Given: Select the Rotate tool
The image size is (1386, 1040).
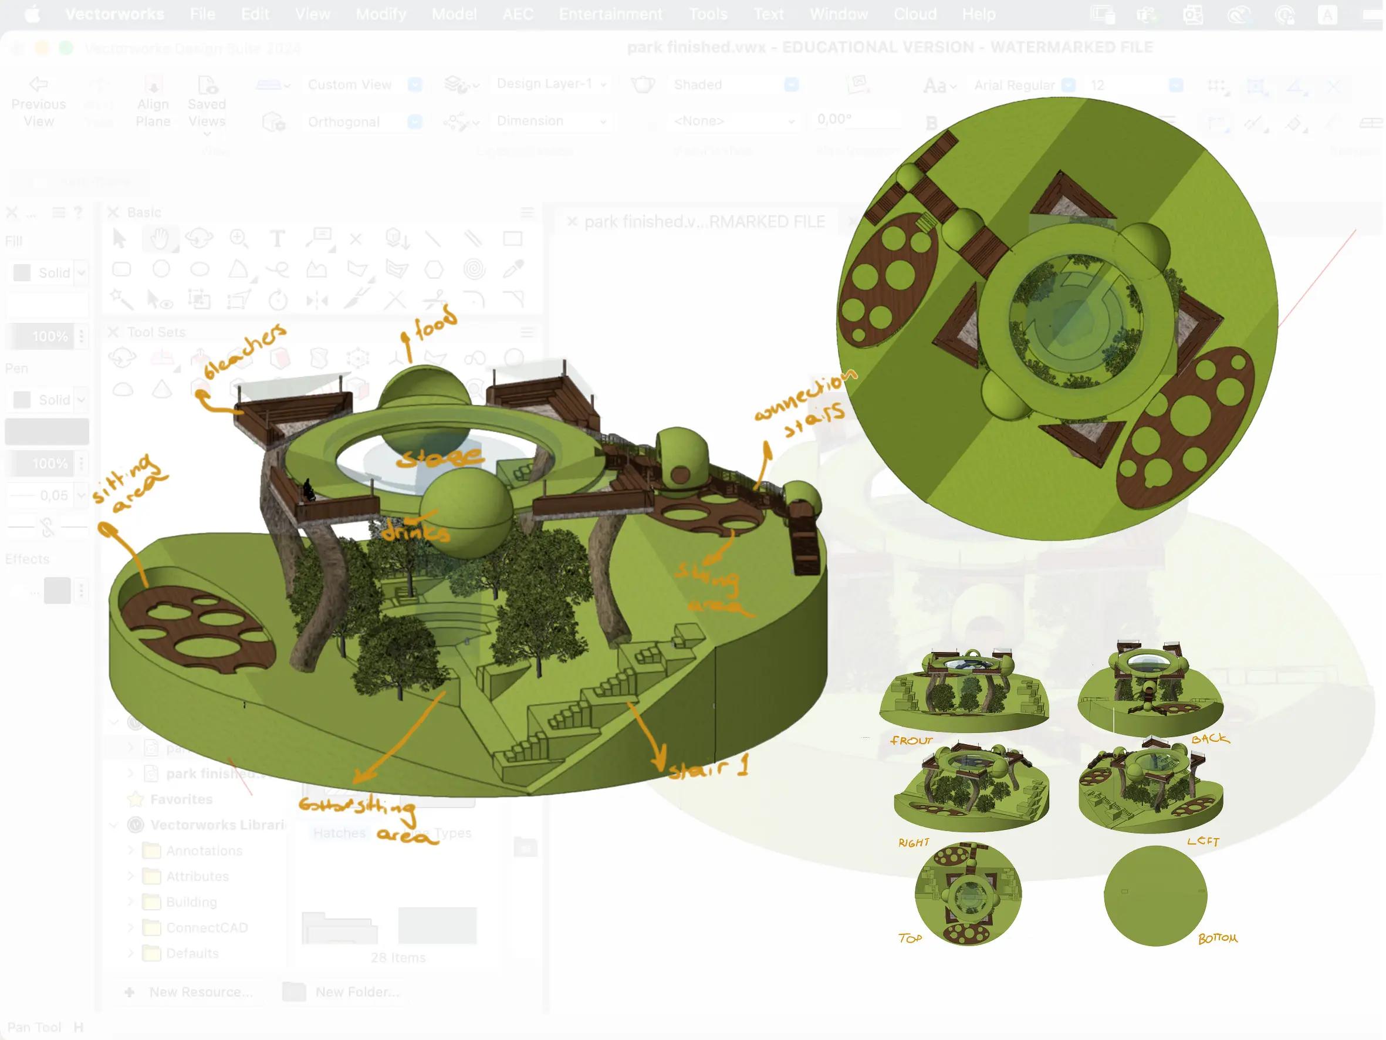Looking at the screenshot, I should (278, 301).
